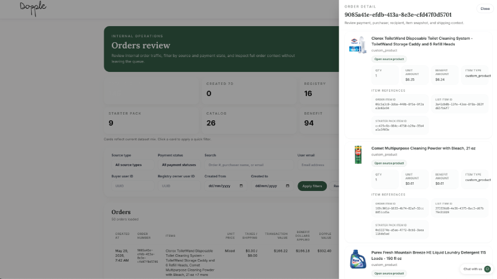The image size is (497, 279).
Task: Select the Catalog stat card
Action: 249,120
